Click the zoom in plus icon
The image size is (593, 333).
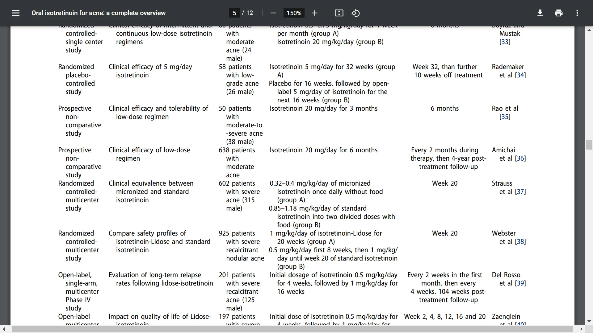click(x=315, y=13)
